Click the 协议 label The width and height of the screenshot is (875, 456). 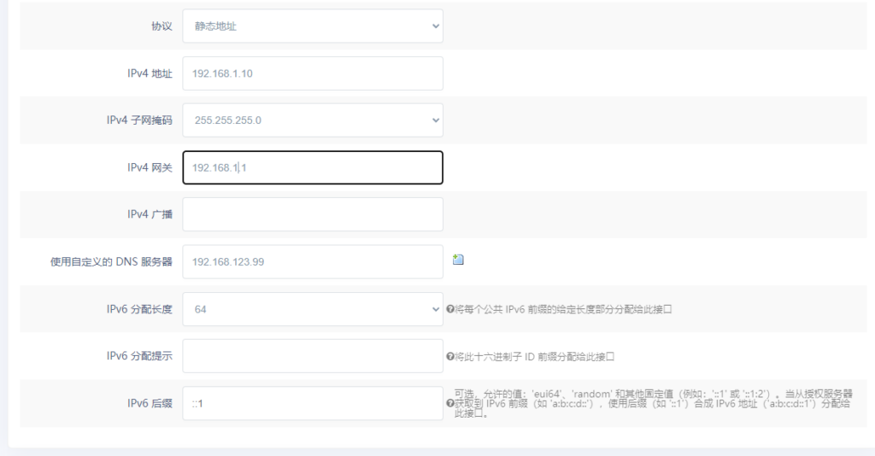(x=161, y=26)
